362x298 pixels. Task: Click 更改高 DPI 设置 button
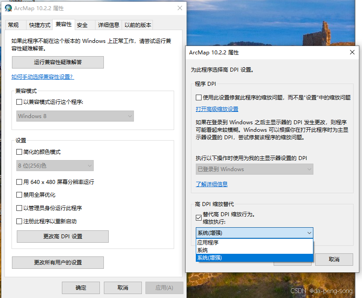(x=63, y=236)
